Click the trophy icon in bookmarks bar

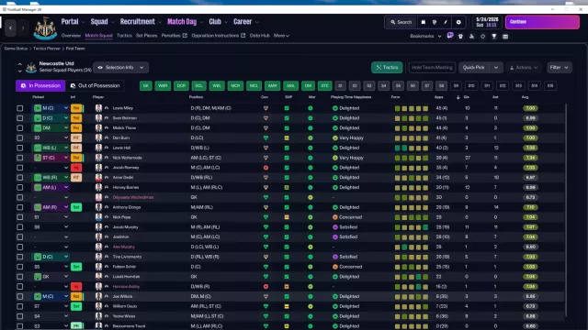click(494, 37)
